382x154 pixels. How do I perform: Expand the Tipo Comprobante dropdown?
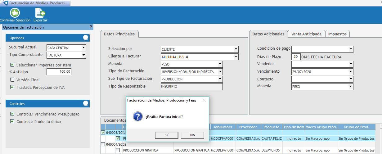tap(83, 55)
